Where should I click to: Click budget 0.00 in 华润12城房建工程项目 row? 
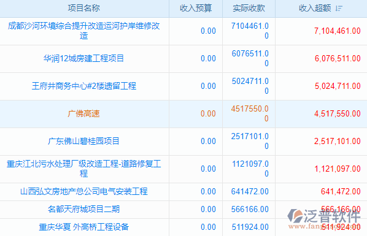tap(208, 58)
